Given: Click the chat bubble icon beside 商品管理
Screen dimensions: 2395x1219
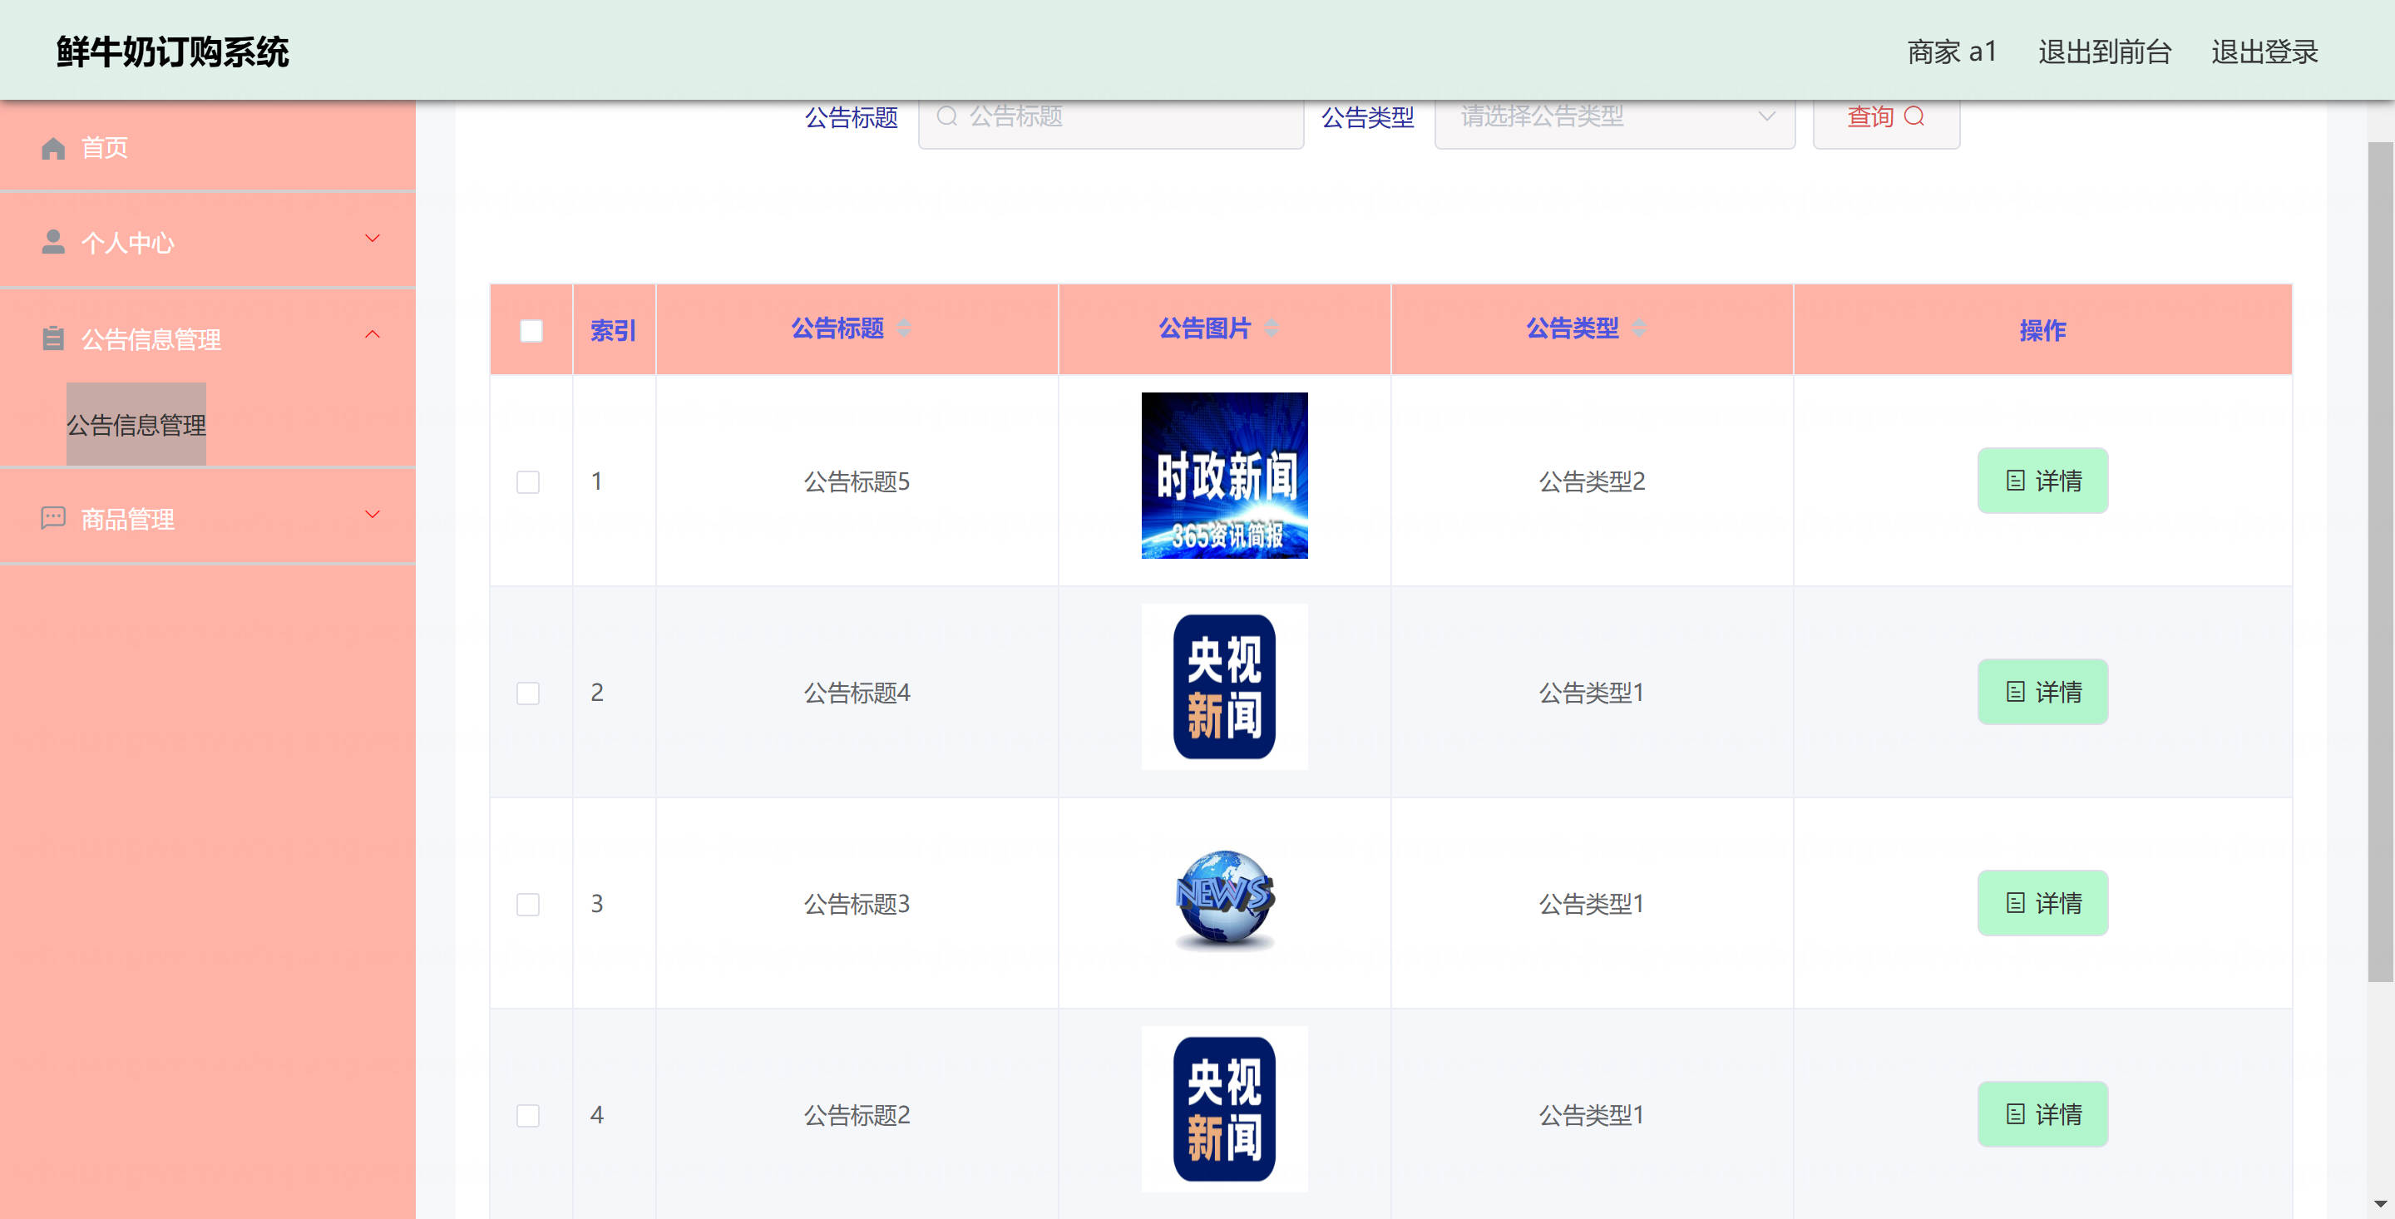Looking at the screenshot, I should pos(53,517).
